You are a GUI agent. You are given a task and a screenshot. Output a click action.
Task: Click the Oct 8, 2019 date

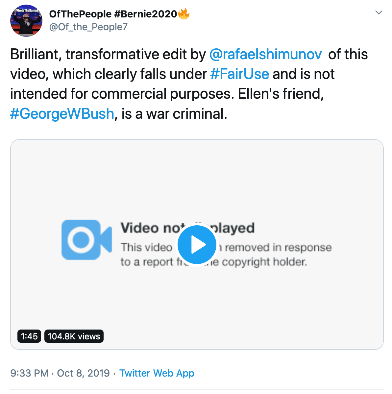tap(83, 373)
